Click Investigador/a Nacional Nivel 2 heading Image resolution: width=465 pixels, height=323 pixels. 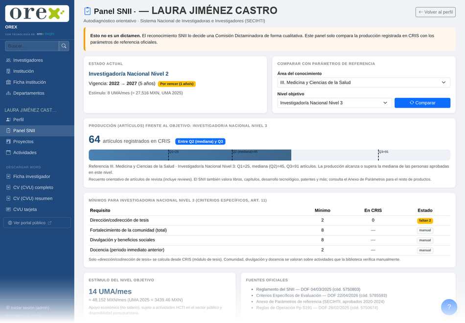click(128, 74)
